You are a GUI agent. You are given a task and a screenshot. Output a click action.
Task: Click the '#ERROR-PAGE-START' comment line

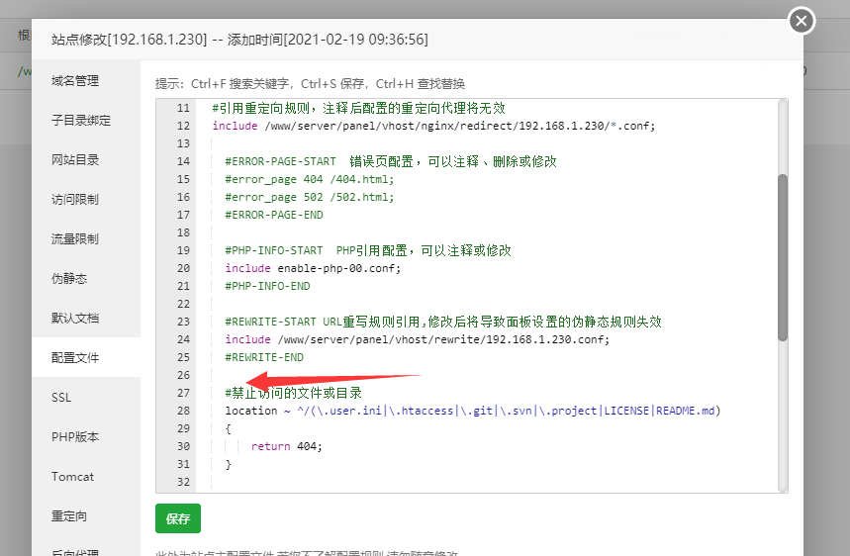pyautogui.click(x=391, y=161)
